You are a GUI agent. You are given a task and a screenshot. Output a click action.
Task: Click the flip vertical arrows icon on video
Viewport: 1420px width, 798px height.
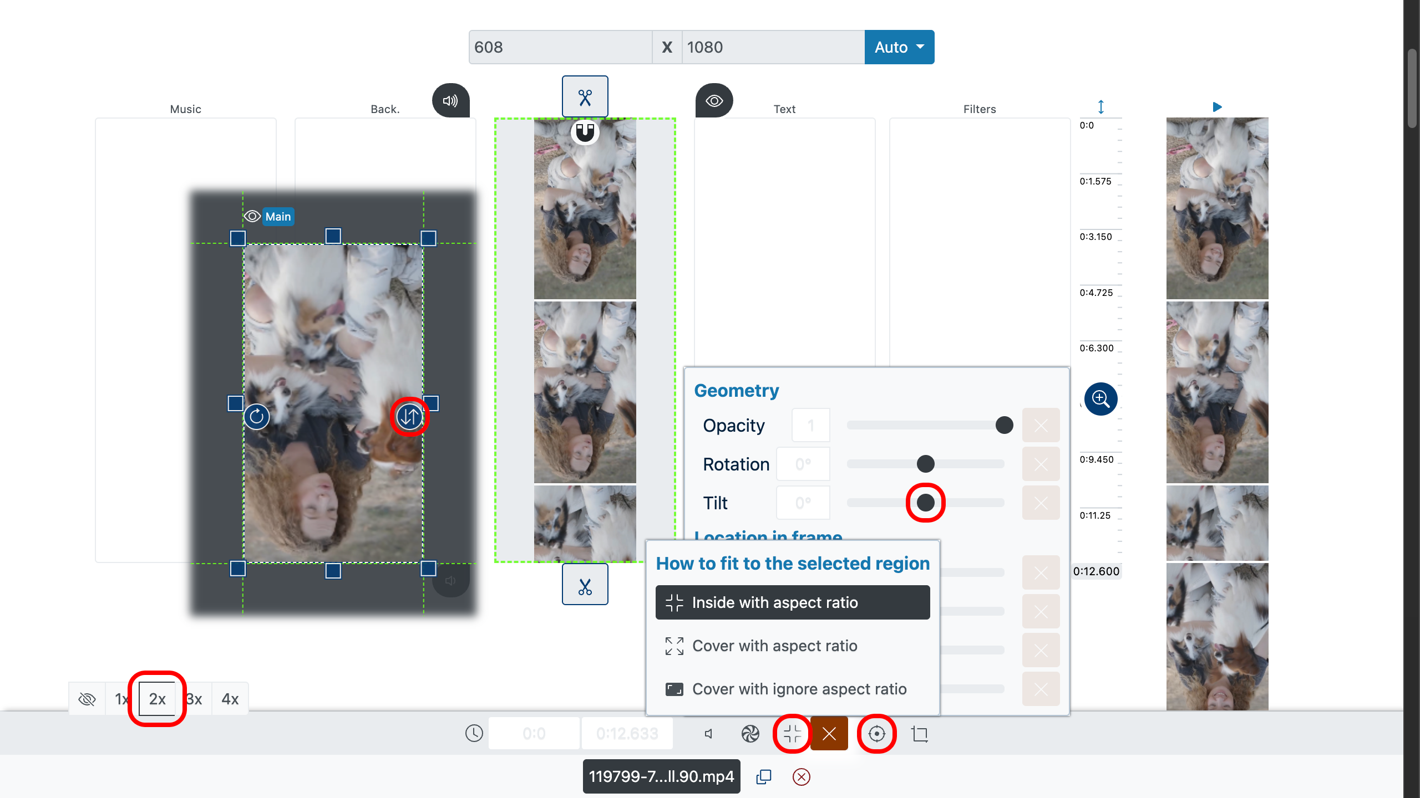(x=410, y=416)
